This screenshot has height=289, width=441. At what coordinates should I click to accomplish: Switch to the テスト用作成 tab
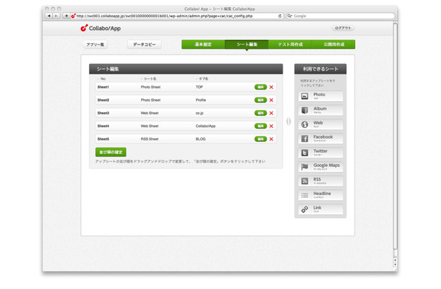pos(290,44)
